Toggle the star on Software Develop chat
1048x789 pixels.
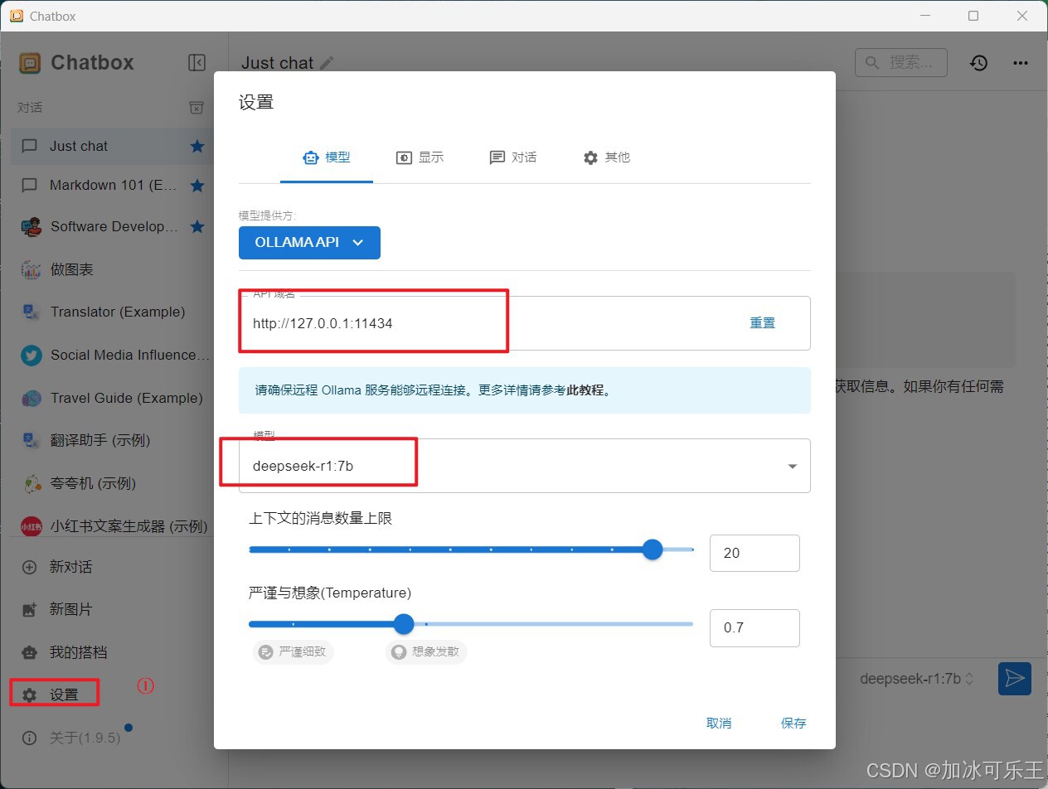coord(196,225)
